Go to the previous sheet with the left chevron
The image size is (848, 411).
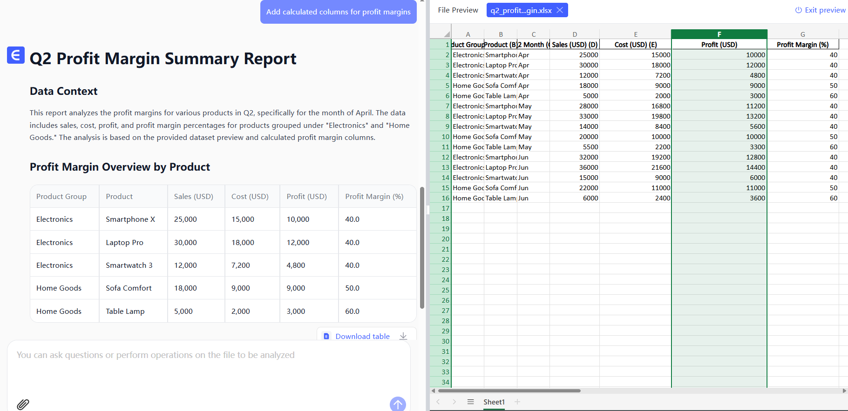(438, 402)
